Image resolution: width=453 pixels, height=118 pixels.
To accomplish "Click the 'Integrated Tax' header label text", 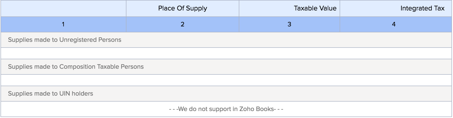I will click(x=422, y=8).
